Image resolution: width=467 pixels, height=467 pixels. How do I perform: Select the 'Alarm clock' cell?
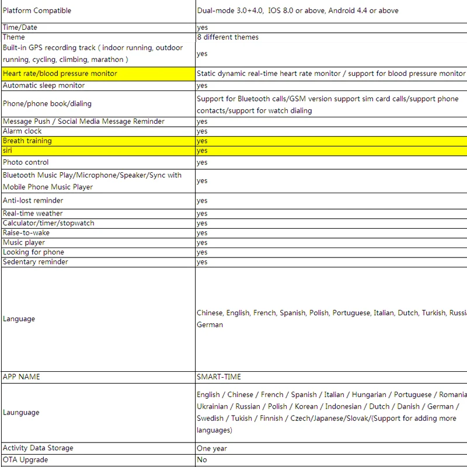(x=98, y=132)
